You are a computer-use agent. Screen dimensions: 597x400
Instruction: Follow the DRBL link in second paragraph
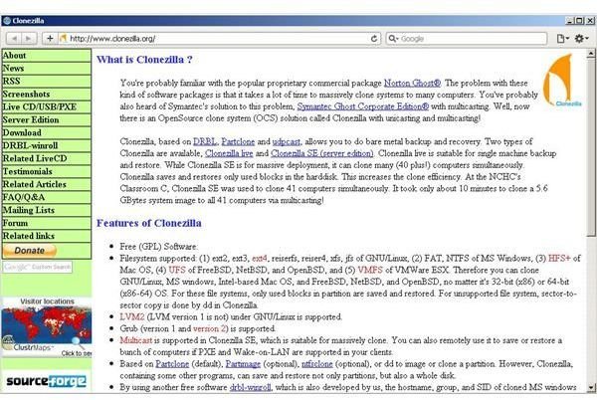click(205, 142)
